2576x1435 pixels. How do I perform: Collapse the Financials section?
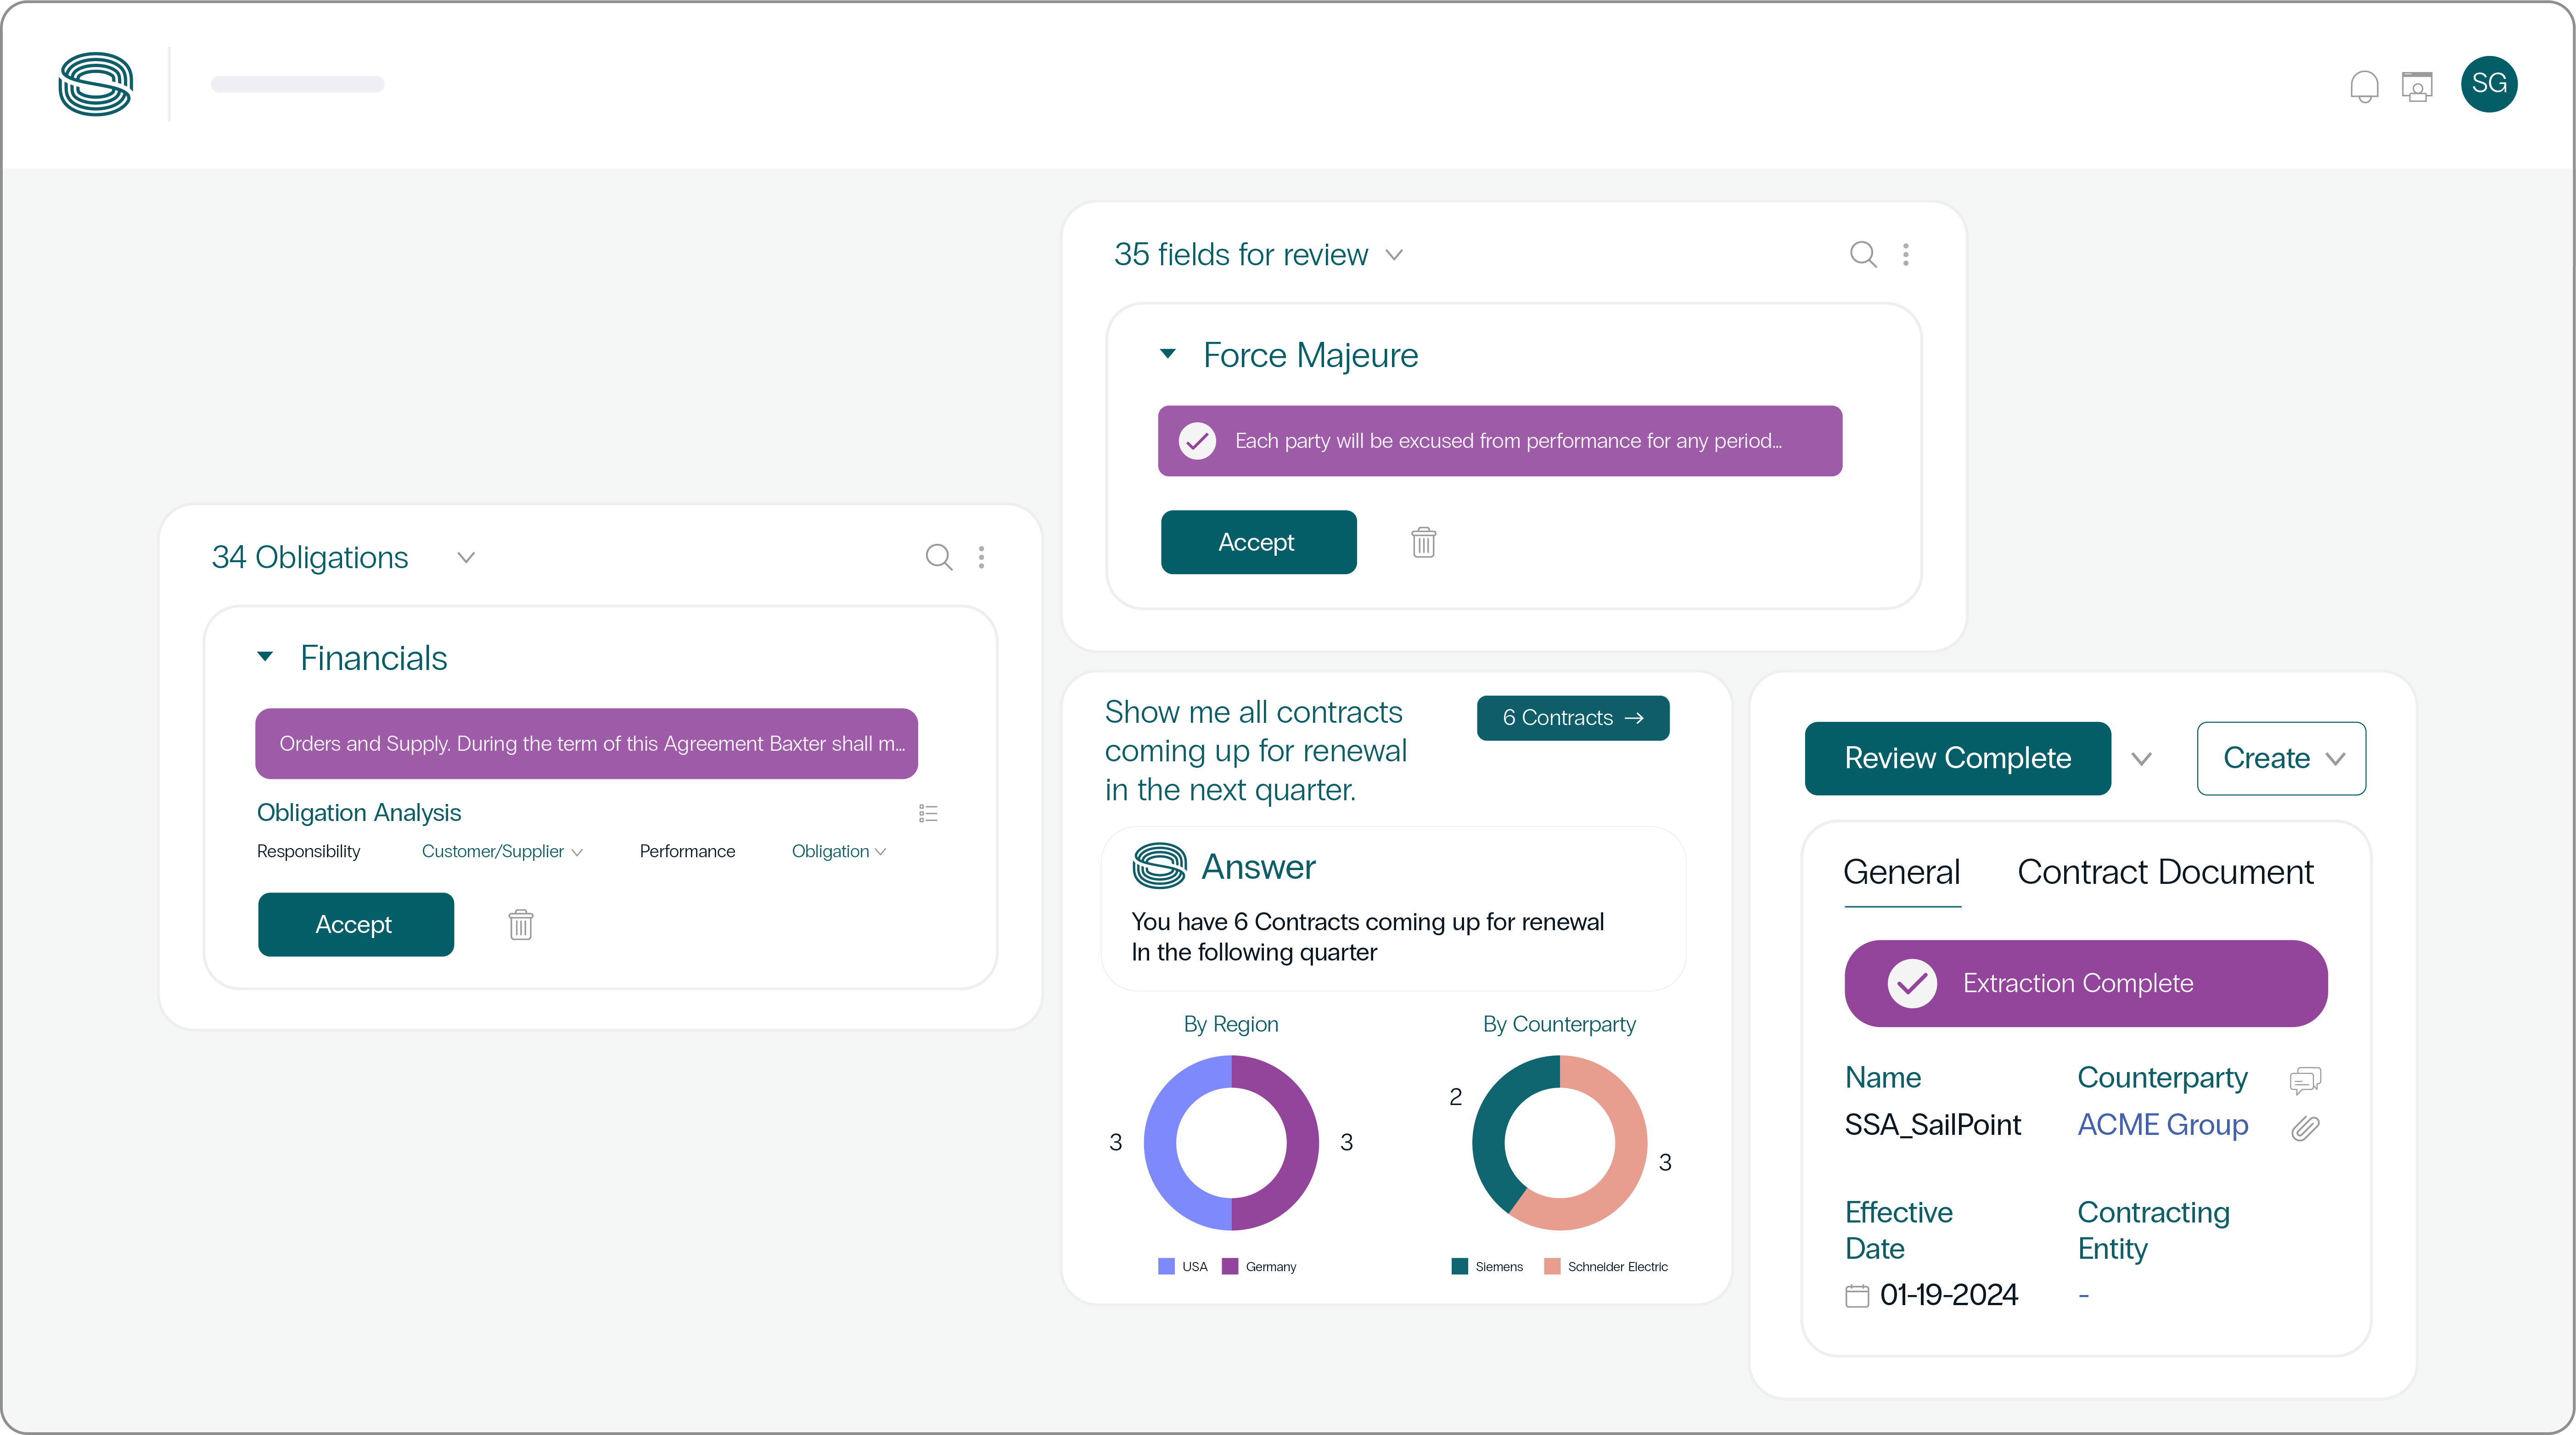pos(265,657)
